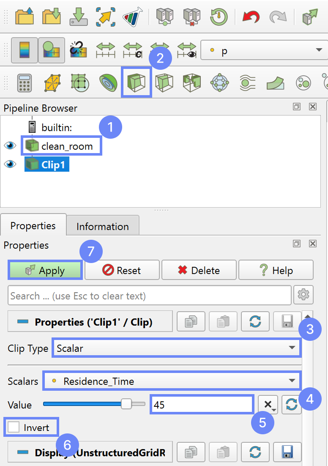The height and width of the screenshot is (466, 328).
Task: Switch to the Information tab
Action: tap(102, 226)
